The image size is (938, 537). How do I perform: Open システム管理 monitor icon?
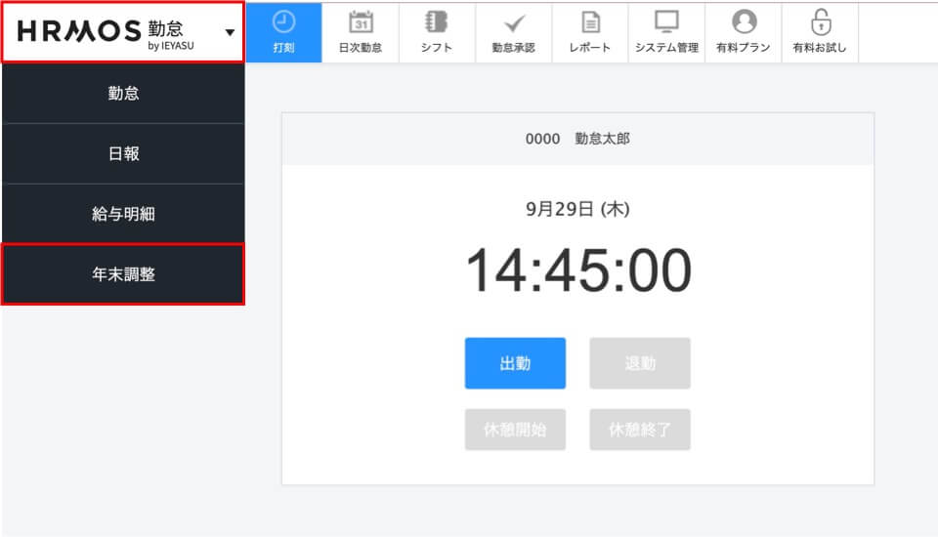pos(666,22)
